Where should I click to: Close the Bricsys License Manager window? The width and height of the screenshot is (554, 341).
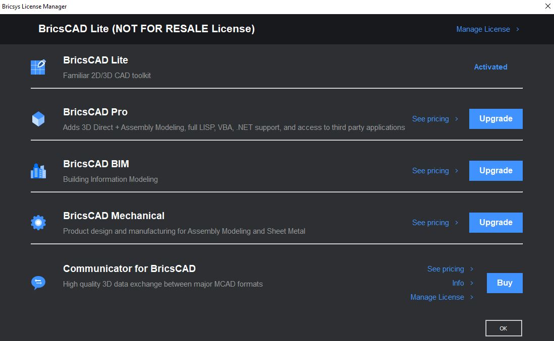[x=547, y=7]
